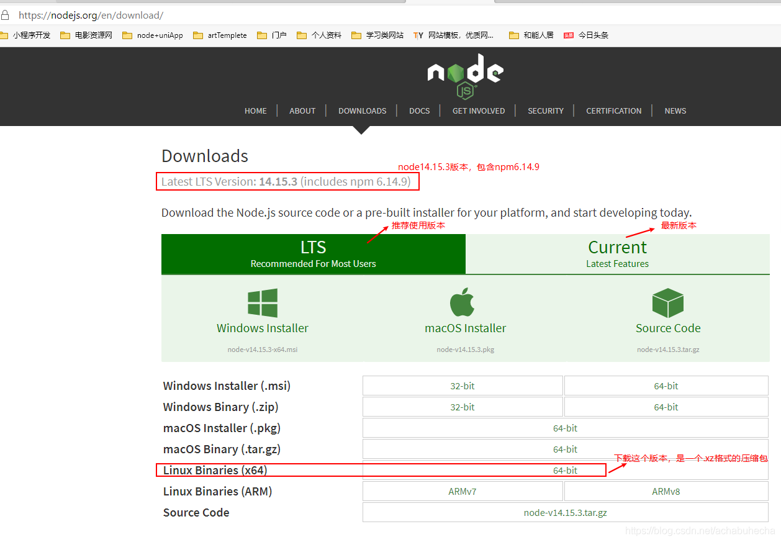Open NEWS page
Viewport: 781px width, 542px height.
[675, 111]
